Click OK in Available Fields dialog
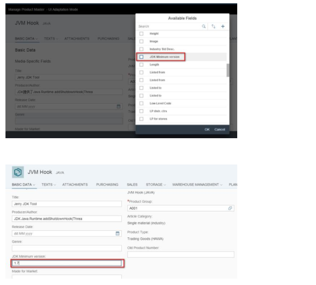 (207, 130)
